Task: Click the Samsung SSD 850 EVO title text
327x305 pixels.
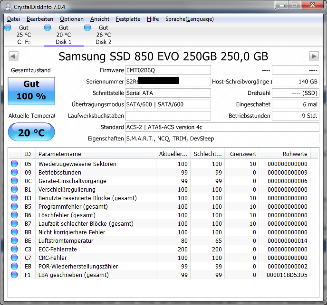Action: coord(163,56)
